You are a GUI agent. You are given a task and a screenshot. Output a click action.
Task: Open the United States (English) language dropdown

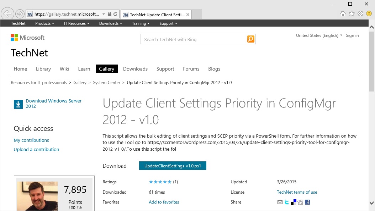tap(319, 35)
